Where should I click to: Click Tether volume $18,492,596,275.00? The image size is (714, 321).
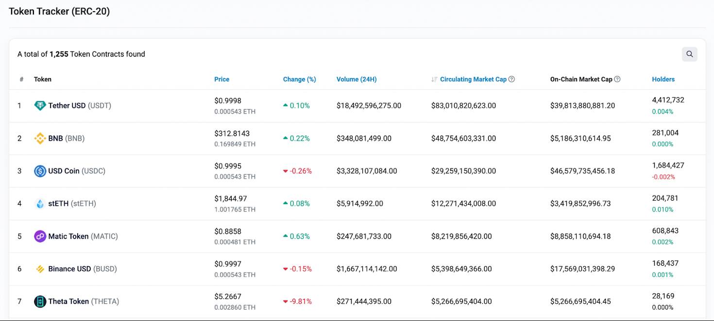pyautogui.click(x=369, y=106)
